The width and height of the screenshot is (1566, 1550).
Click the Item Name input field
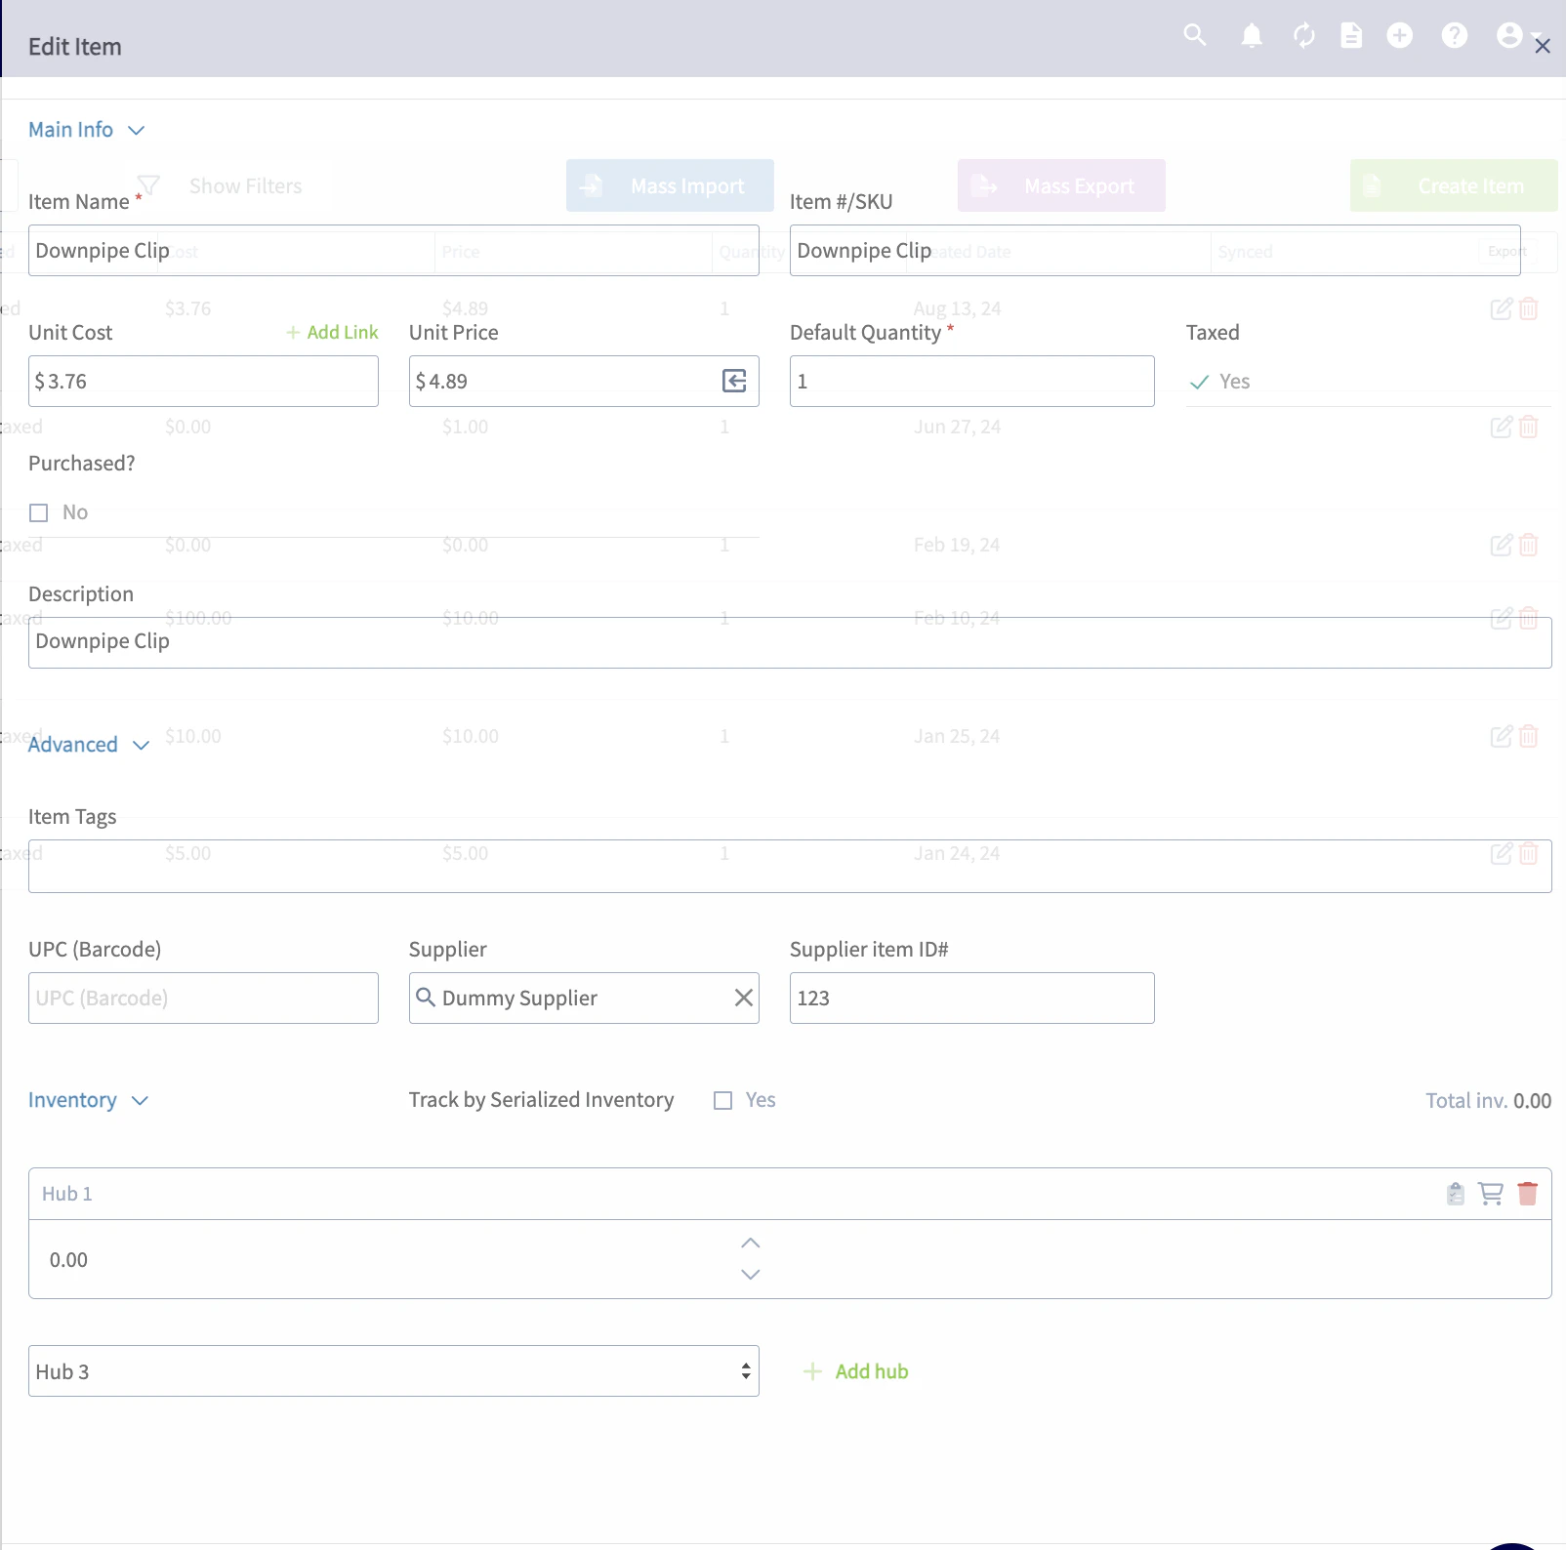[x=393, y=250]
